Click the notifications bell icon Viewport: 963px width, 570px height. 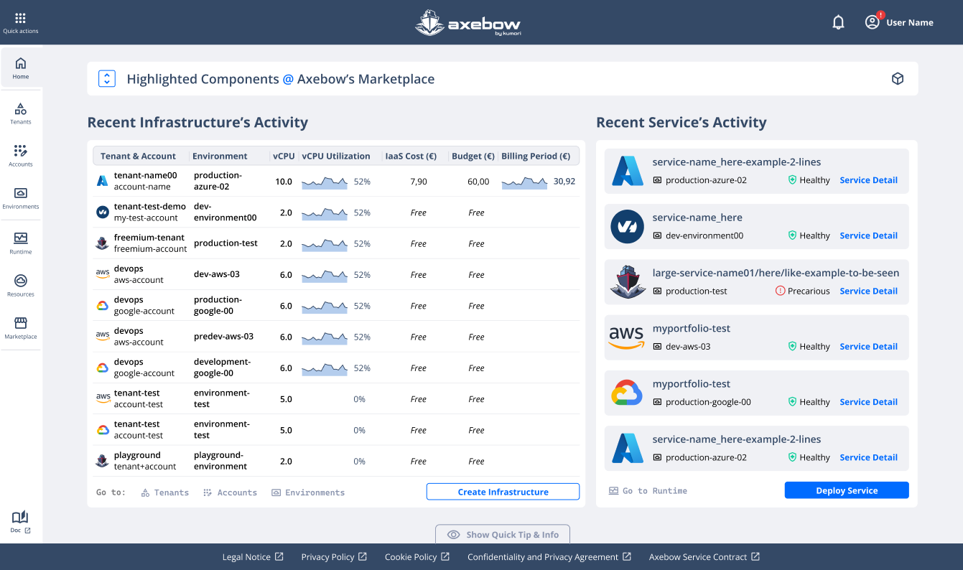838,22
